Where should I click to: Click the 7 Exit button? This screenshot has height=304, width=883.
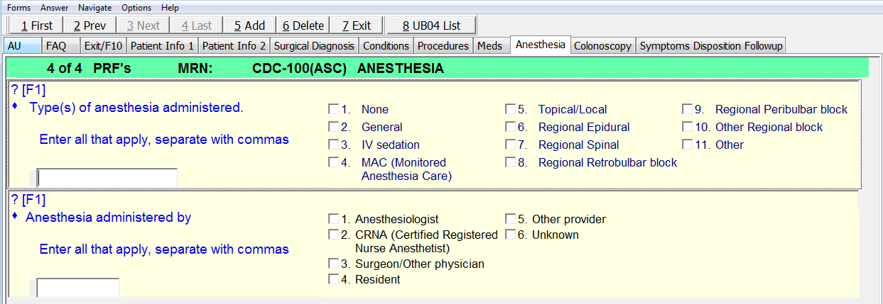point(356,26)
